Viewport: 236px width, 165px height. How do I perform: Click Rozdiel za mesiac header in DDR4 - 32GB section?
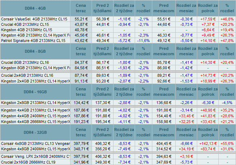[x=186, y=132]
